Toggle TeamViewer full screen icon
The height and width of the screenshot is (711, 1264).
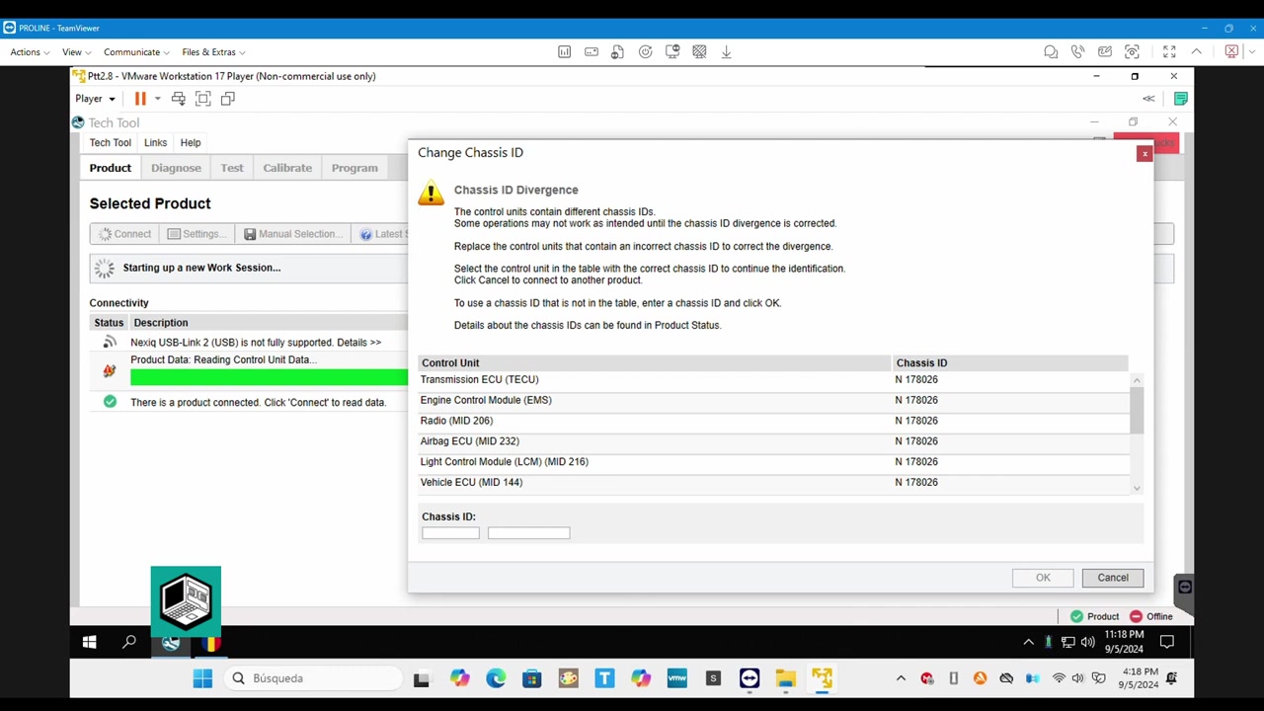pos(1169,52)
